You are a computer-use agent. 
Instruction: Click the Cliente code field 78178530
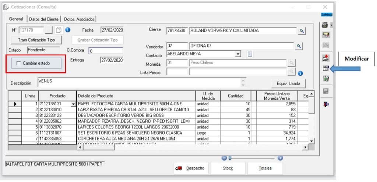(x=177, y=31)
